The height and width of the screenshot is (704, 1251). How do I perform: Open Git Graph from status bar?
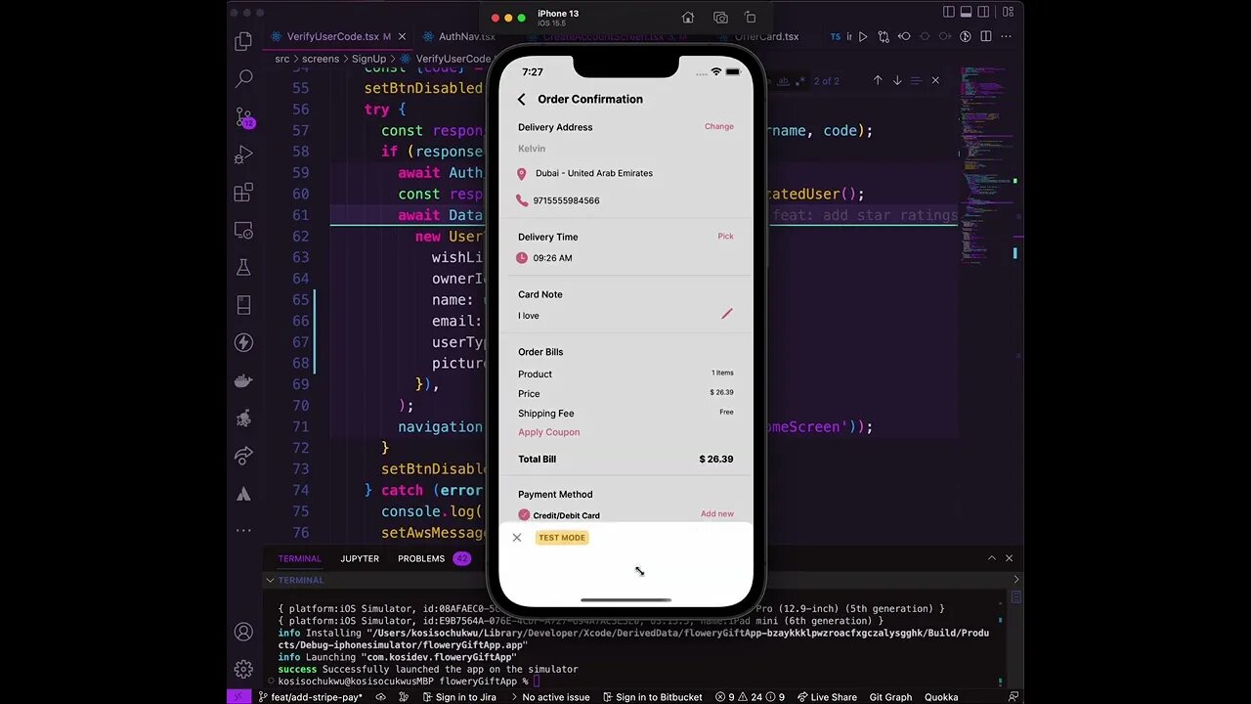890,697
